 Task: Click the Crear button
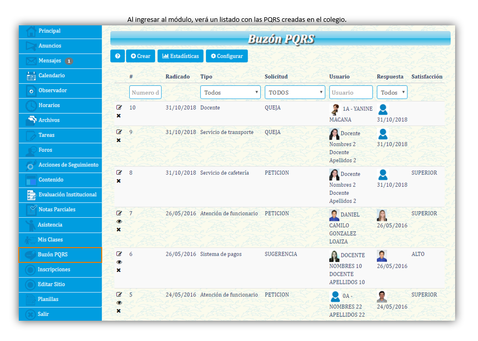pyautogui.click(x=140, y=56)
